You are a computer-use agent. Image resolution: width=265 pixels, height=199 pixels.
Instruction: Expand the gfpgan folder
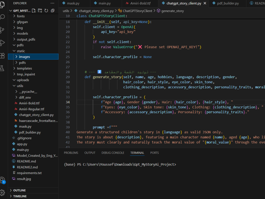coord(33,22)
